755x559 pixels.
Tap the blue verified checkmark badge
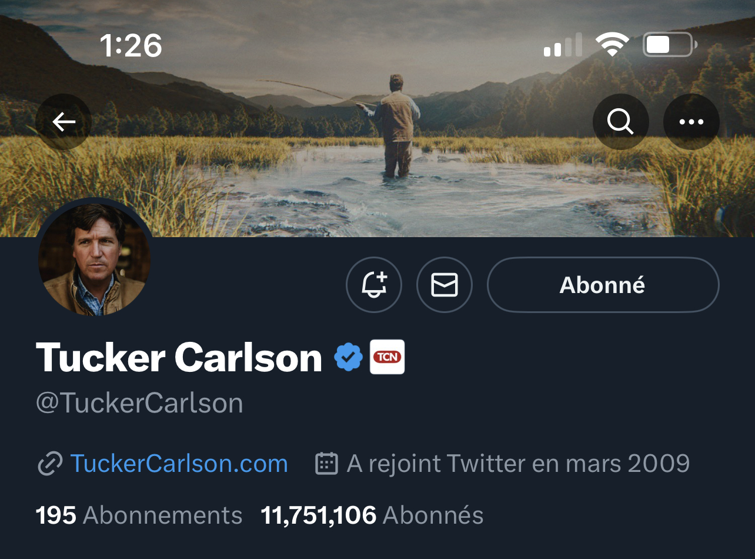coord(348,357)
